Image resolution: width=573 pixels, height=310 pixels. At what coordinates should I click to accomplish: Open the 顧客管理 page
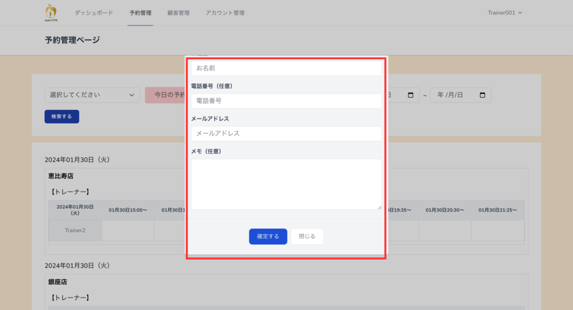(178, 13)
